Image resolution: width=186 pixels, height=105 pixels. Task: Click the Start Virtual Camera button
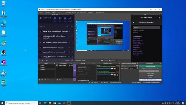[x=150, y=69]
